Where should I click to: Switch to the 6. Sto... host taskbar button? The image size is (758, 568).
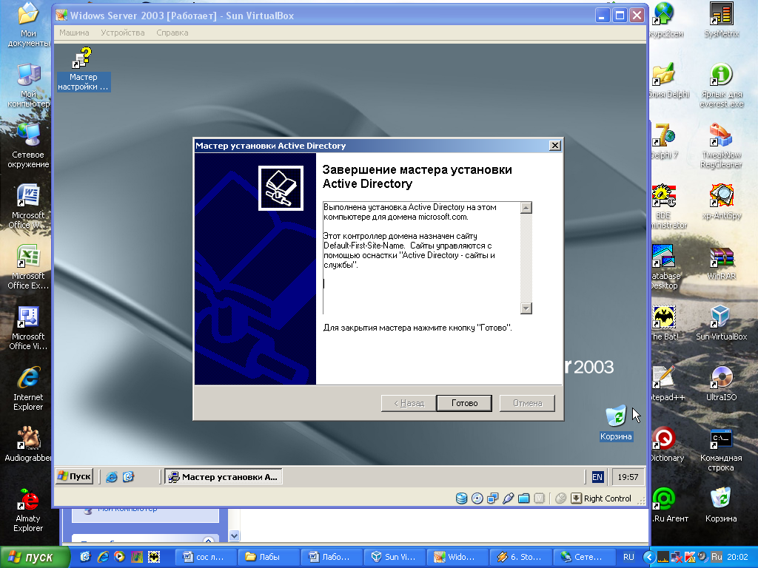tap(519, 557)
